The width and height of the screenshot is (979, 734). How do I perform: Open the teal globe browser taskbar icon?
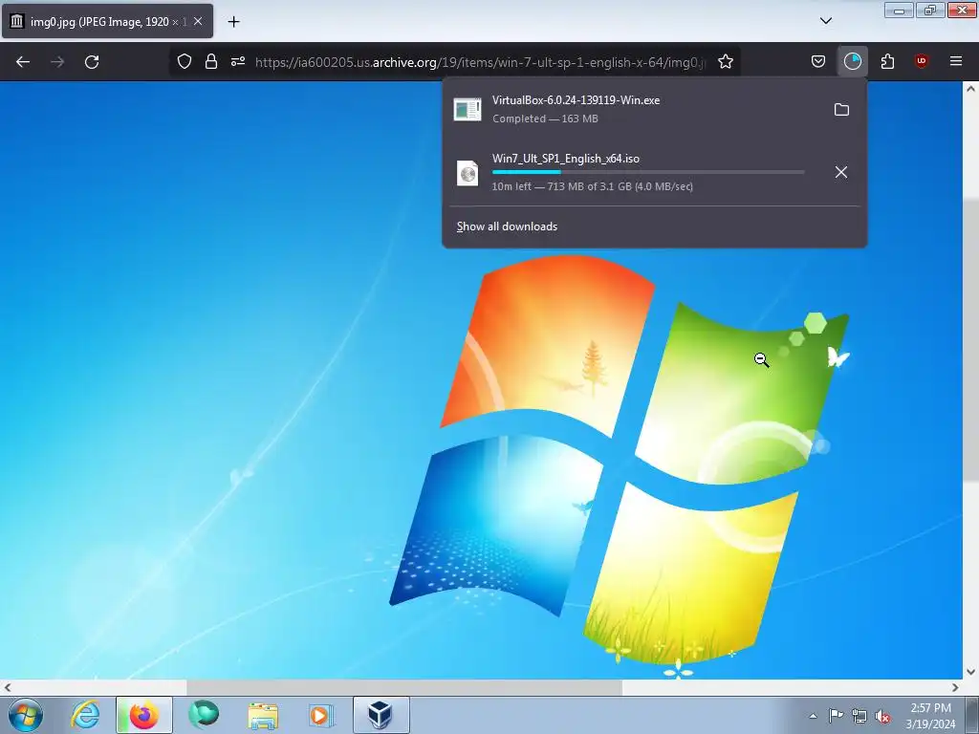coord(204,715)
